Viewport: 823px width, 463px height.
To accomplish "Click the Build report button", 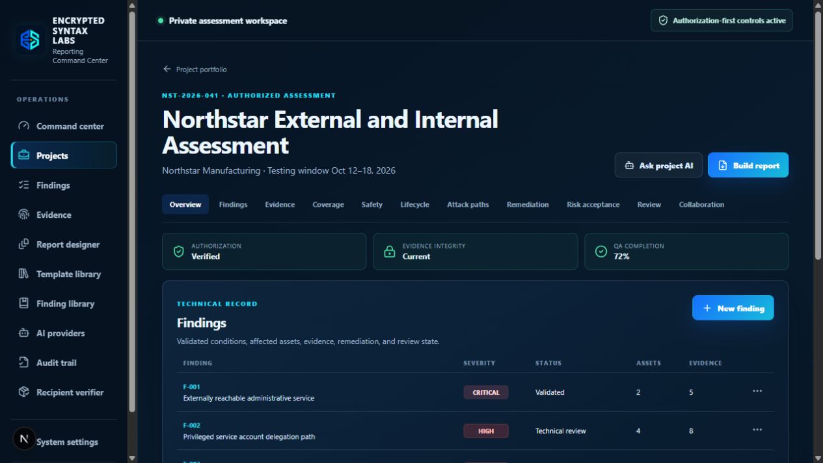I will (748, 165).
